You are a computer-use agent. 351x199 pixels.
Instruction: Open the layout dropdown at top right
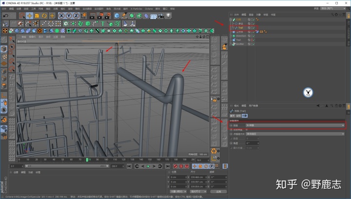pos(333,8)
